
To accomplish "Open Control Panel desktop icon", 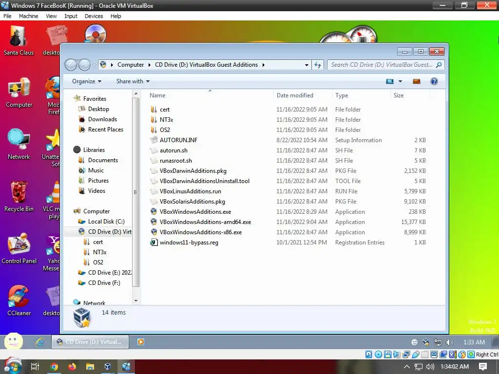I will click(19, 249).
